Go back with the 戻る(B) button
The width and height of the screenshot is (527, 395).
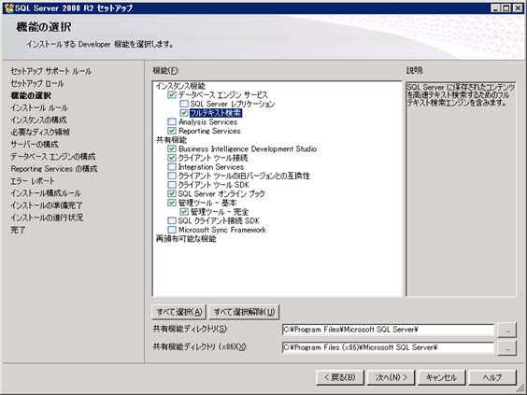(x=340, y=377)
